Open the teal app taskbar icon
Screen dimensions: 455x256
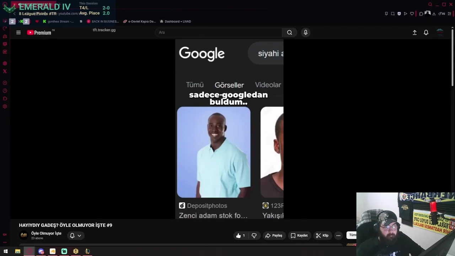pyautogui.click(x=64, y=251)
